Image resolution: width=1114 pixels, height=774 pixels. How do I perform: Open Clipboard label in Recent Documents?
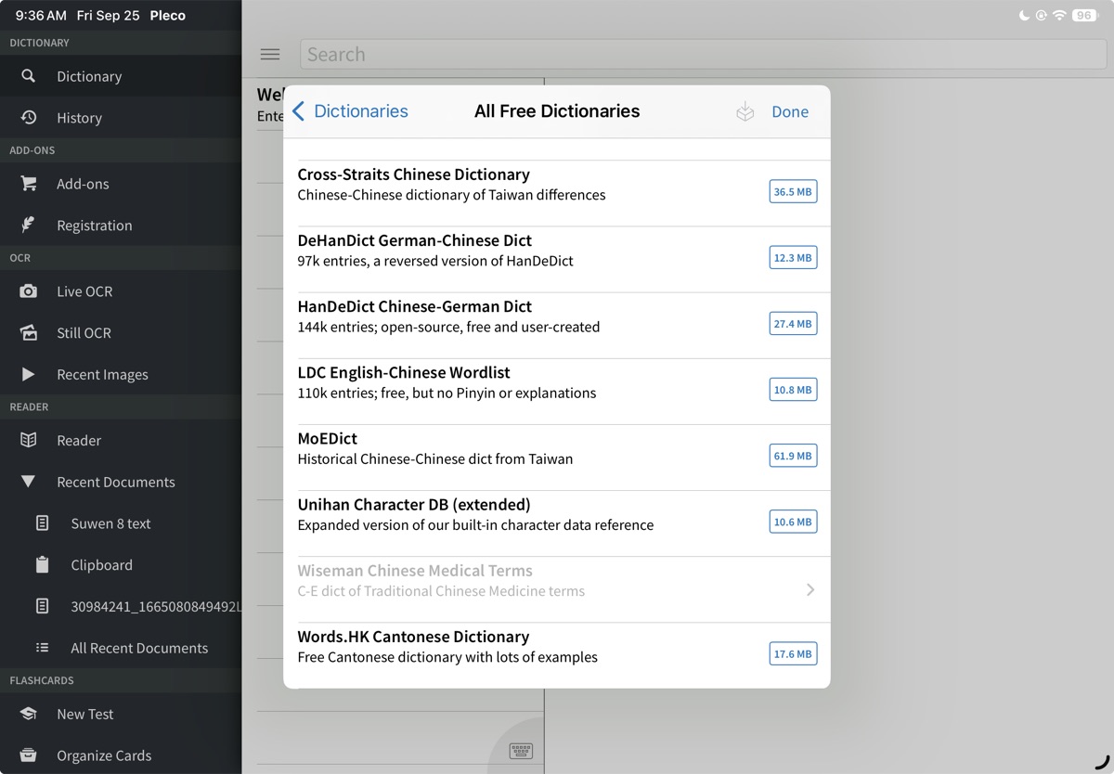pos(101,565)
